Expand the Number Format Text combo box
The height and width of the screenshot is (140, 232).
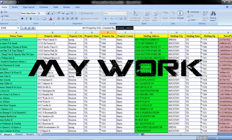pos(125,13)
